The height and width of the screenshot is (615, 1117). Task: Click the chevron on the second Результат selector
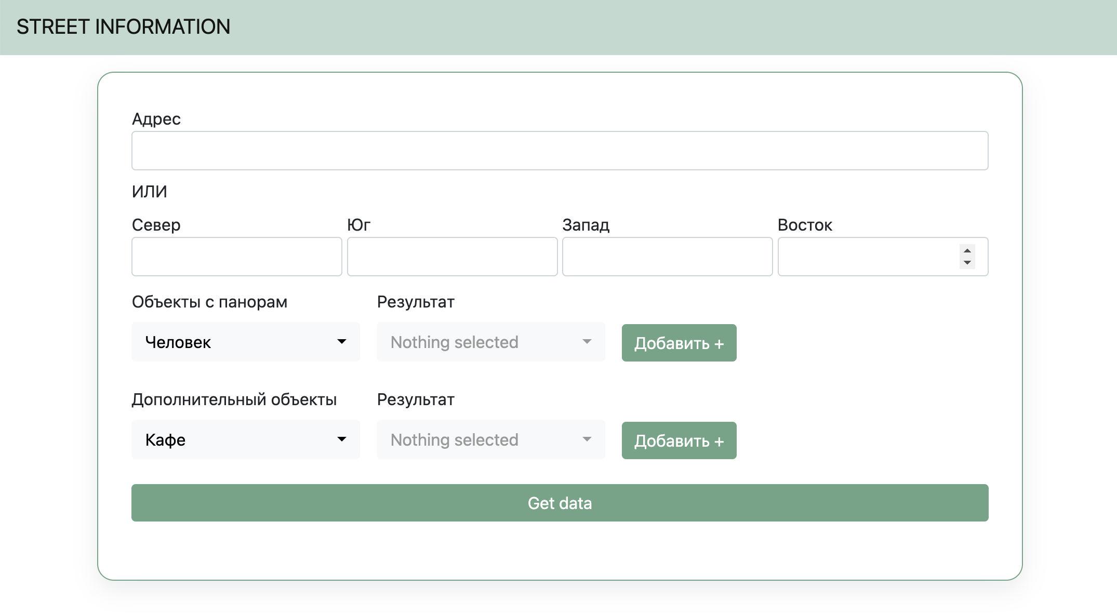[587, 439]
